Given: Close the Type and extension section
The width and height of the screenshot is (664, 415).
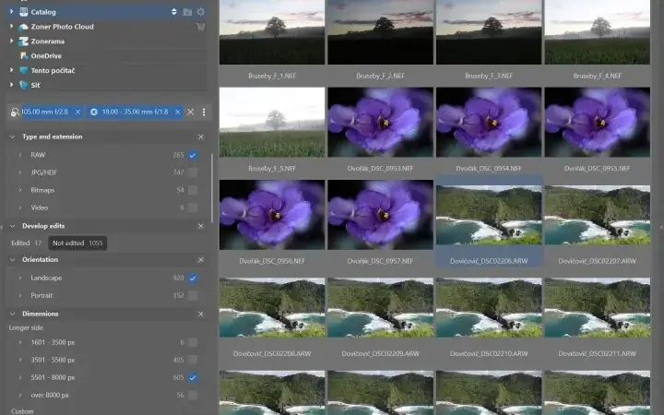Looking at the screenshot, I should point(201,136).
